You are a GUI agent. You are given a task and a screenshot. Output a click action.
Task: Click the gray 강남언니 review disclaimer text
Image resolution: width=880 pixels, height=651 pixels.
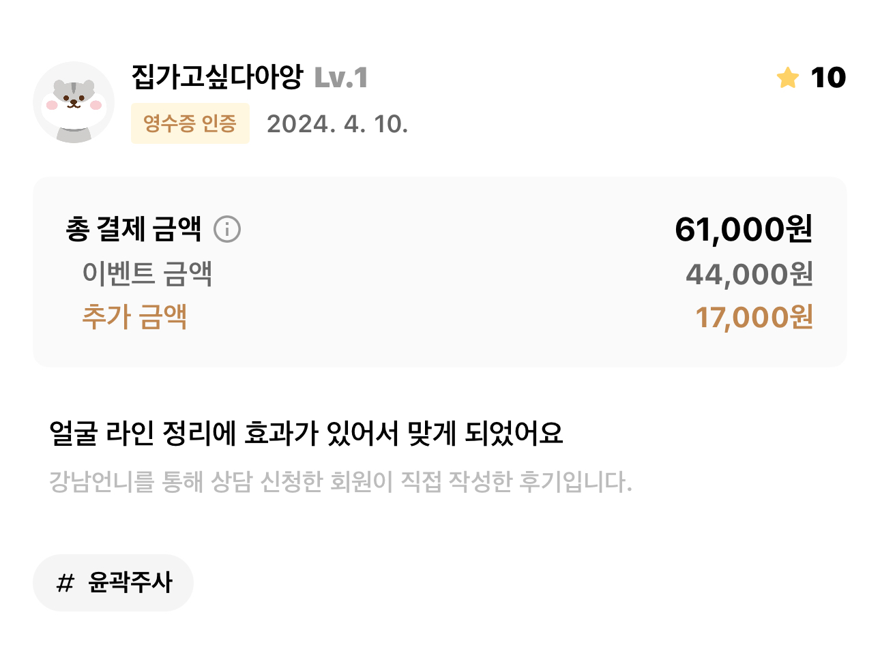click(341, 482)
